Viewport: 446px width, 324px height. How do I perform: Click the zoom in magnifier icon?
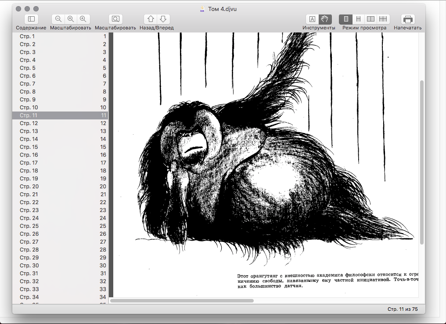click(83, 19)
